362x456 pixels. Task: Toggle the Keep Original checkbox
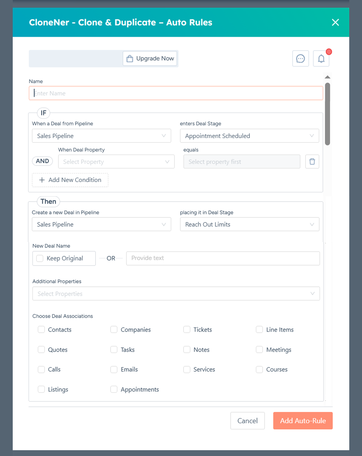(40, 258)
